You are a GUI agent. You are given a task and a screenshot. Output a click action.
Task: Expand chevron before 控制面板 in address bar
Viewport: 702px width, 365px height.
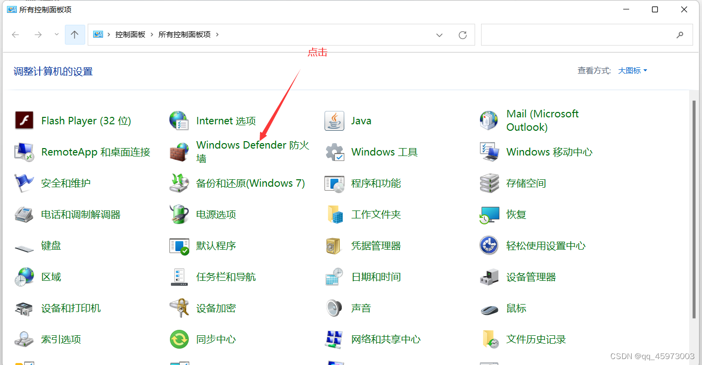109,35
